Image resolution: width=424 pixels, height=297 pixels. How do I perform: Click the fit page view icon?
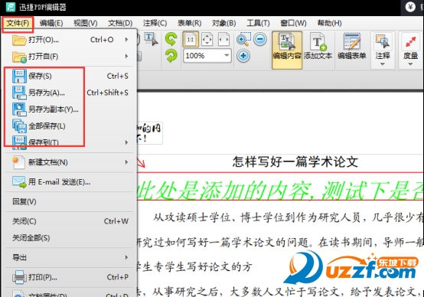click(207, 40)
